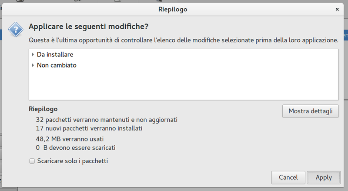
Task: Click the heading Applicare le seguenti modifiche?
Action: click(88, 27)
